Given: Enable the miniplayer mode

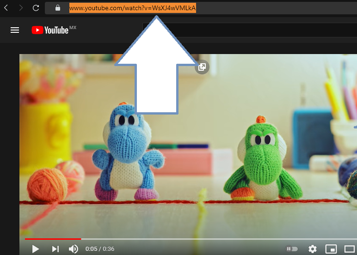Looking at the screenshot, I should 331,249.
